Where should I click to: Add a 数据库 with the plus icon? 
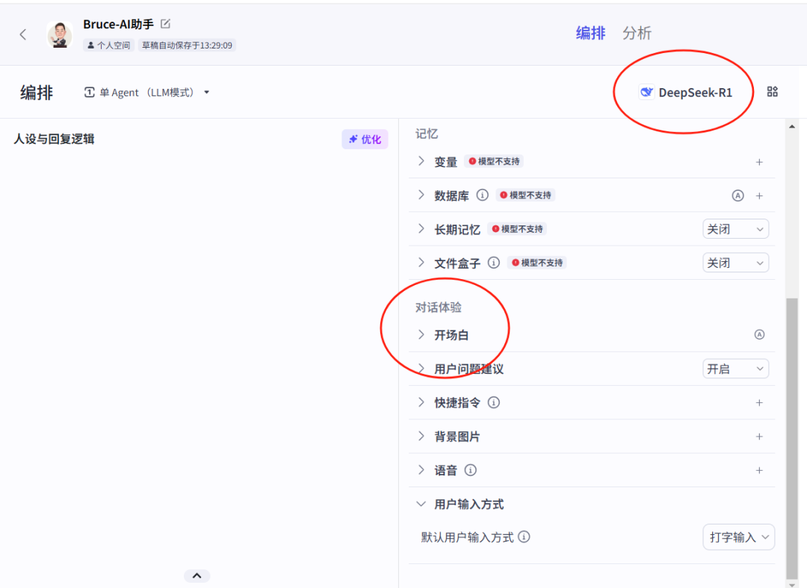click(759, 196)
